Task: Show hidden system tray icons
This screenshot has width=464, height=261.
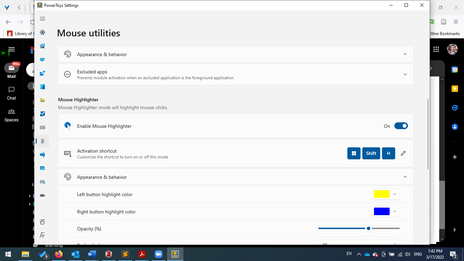Action: (359, 254)
